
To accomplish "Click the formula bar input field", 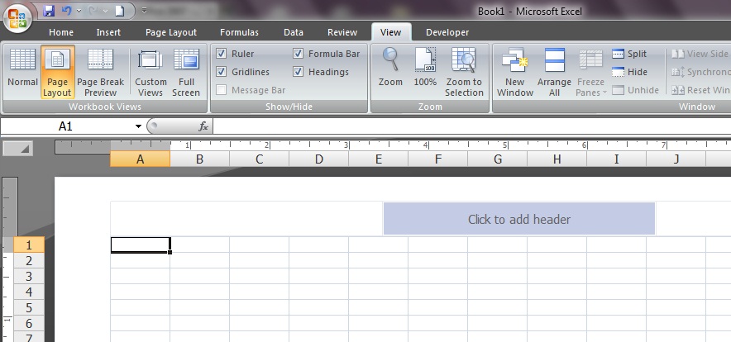I will tap(472, 126).
